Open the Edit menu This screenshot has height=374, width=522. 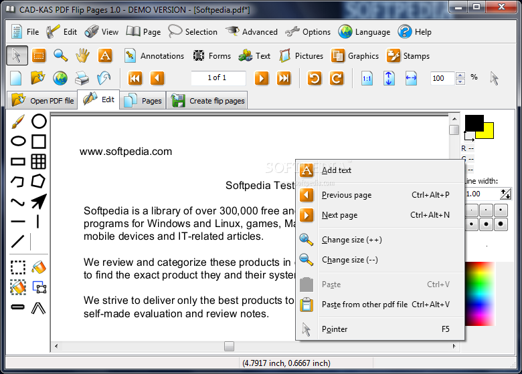[62, 32]
